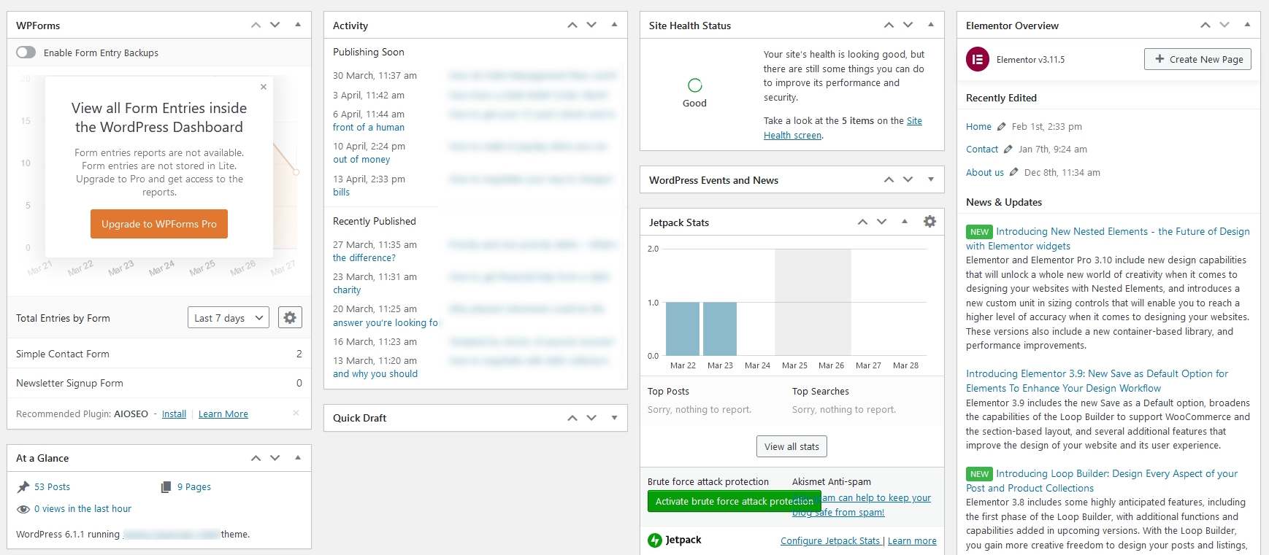Move WPForms widget up
The image size is (1269, 555).
click(x=256, y=25)
